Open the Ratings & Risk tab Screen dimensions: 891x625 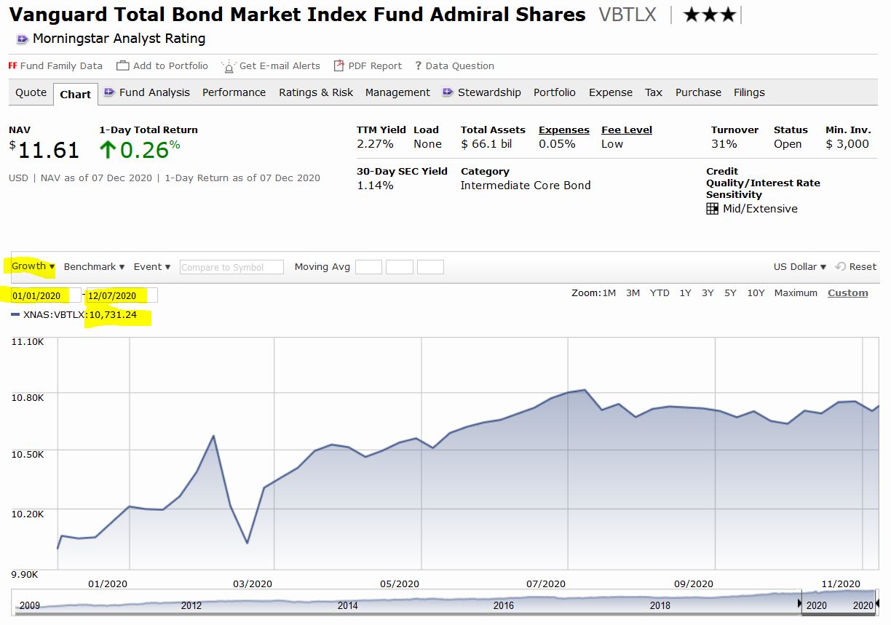pos(316,92)
